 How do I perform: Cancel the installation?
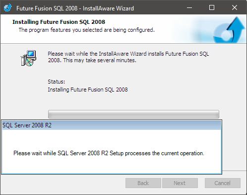(223, 183)
